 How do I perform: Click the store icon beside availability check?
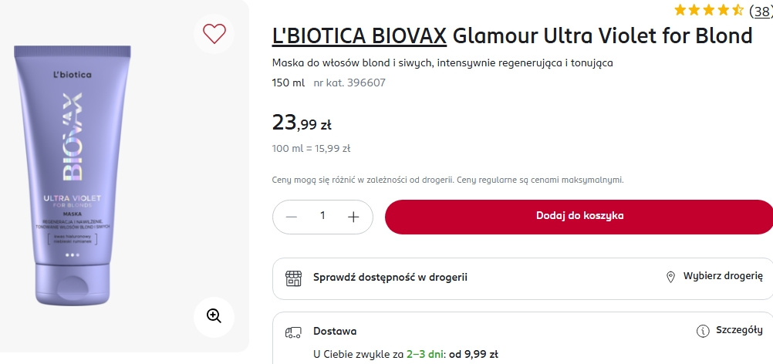[x=293, y=277]
